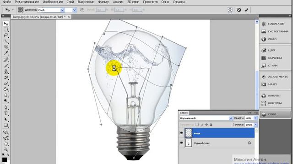The height and width of the screenshot is (164, 293).
Task: Click the Opacity value field 40%
Action: click(249, 118)
